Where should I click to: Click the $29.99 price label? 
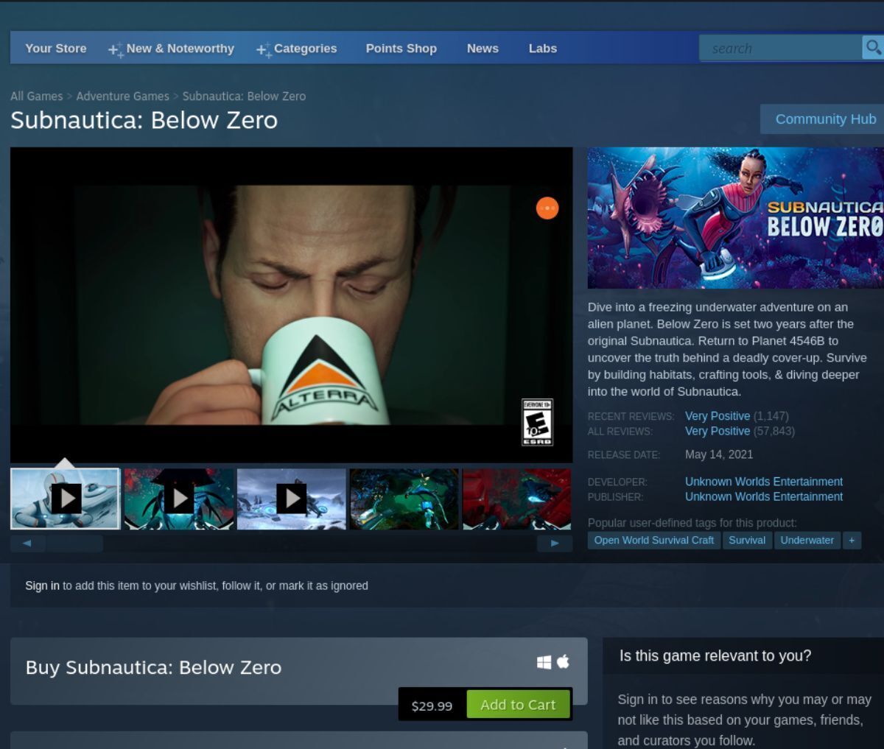pyautogui.click(x=432, y=706)
